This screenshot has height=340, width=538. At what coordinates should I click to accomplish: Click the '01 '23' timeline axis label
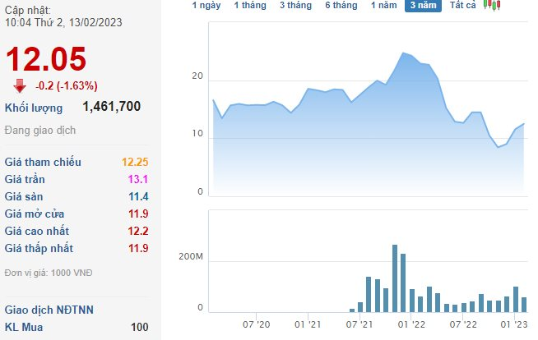pyautogui.click(x=514, y=324)
